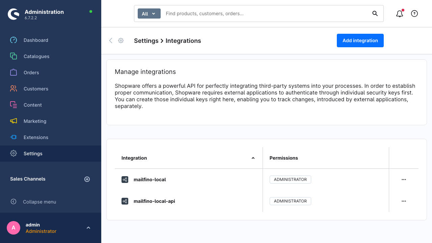Click the magnifying glass search icon
The width and height of the screenshot is (432, 243).
pos(375,13)
